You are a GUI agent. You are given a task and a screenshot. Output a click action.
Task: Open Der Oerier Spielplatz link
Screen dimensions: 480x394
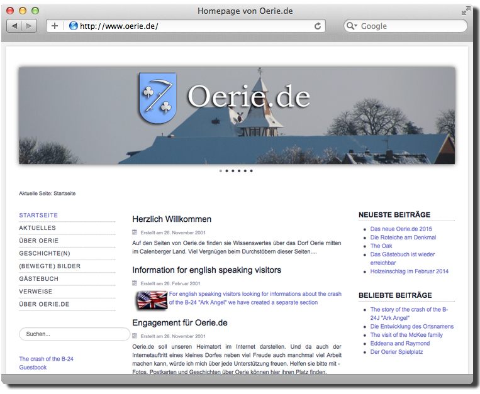pyautogui.click(x=396, y=352)
